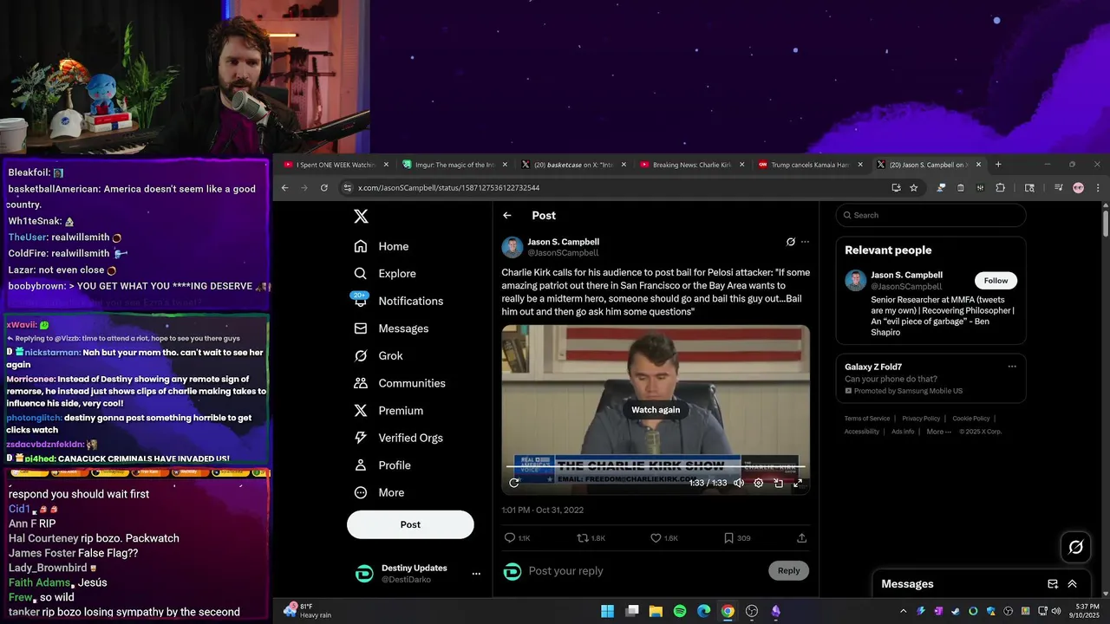Open Spotify from the taskbar

[x=680, y=611]
